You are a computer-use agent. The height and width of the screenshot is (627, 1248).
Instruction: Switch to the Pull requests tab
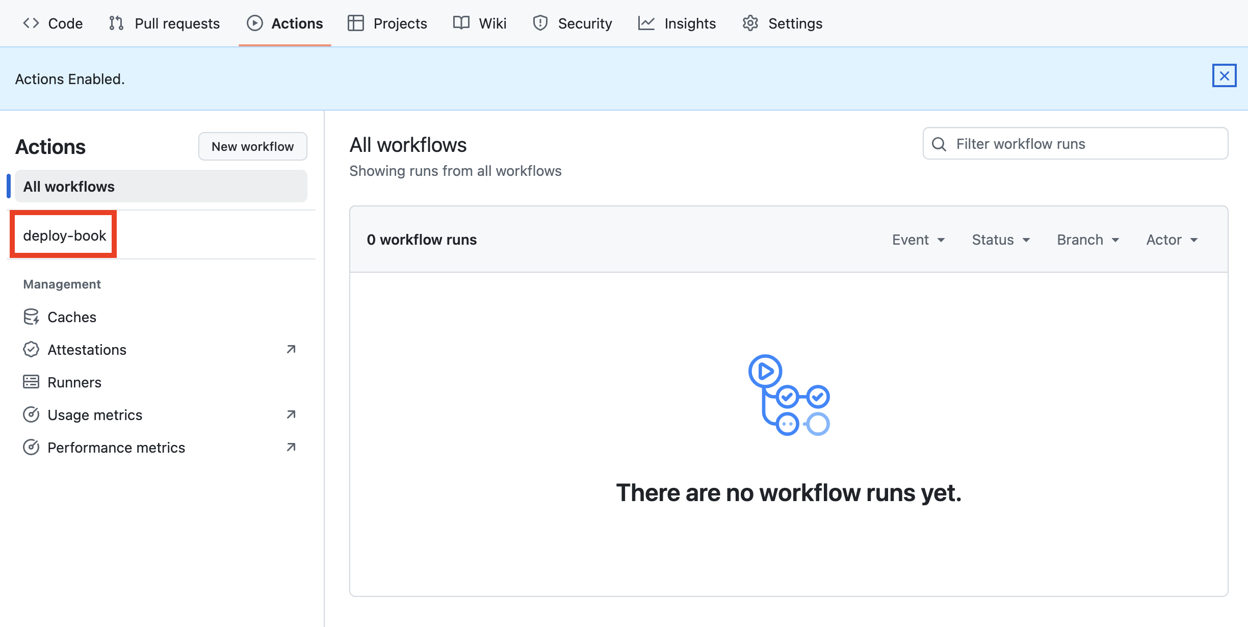click(164, 23)
